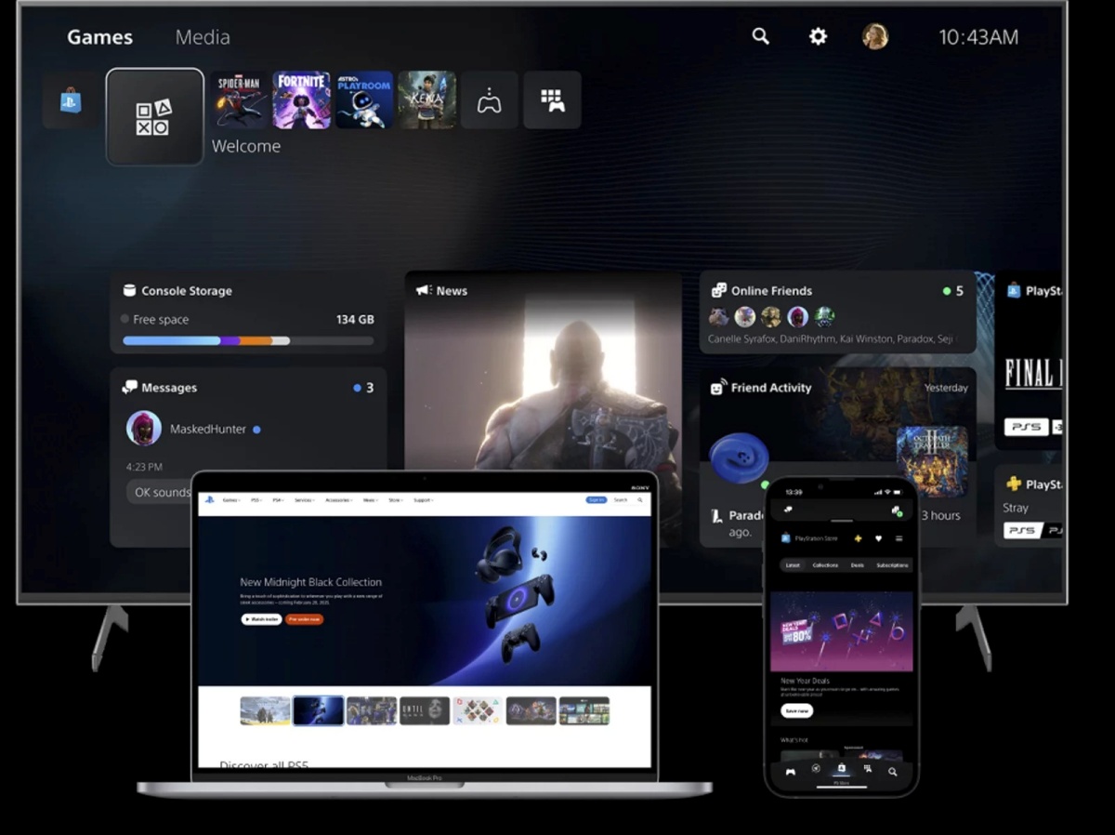Open Game Library grid tile on TV
This screenshot has height=835, width=1115.
tap(553, 99)
